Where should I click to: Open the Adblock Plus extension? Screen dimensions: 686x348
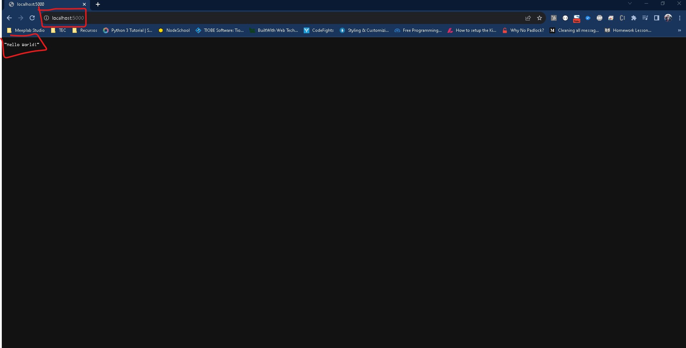[x=599, y=18]
